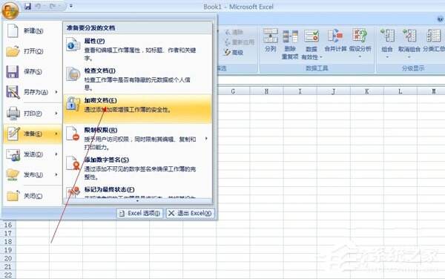Click the 合并计算 consolidate icon

point(335,36)
